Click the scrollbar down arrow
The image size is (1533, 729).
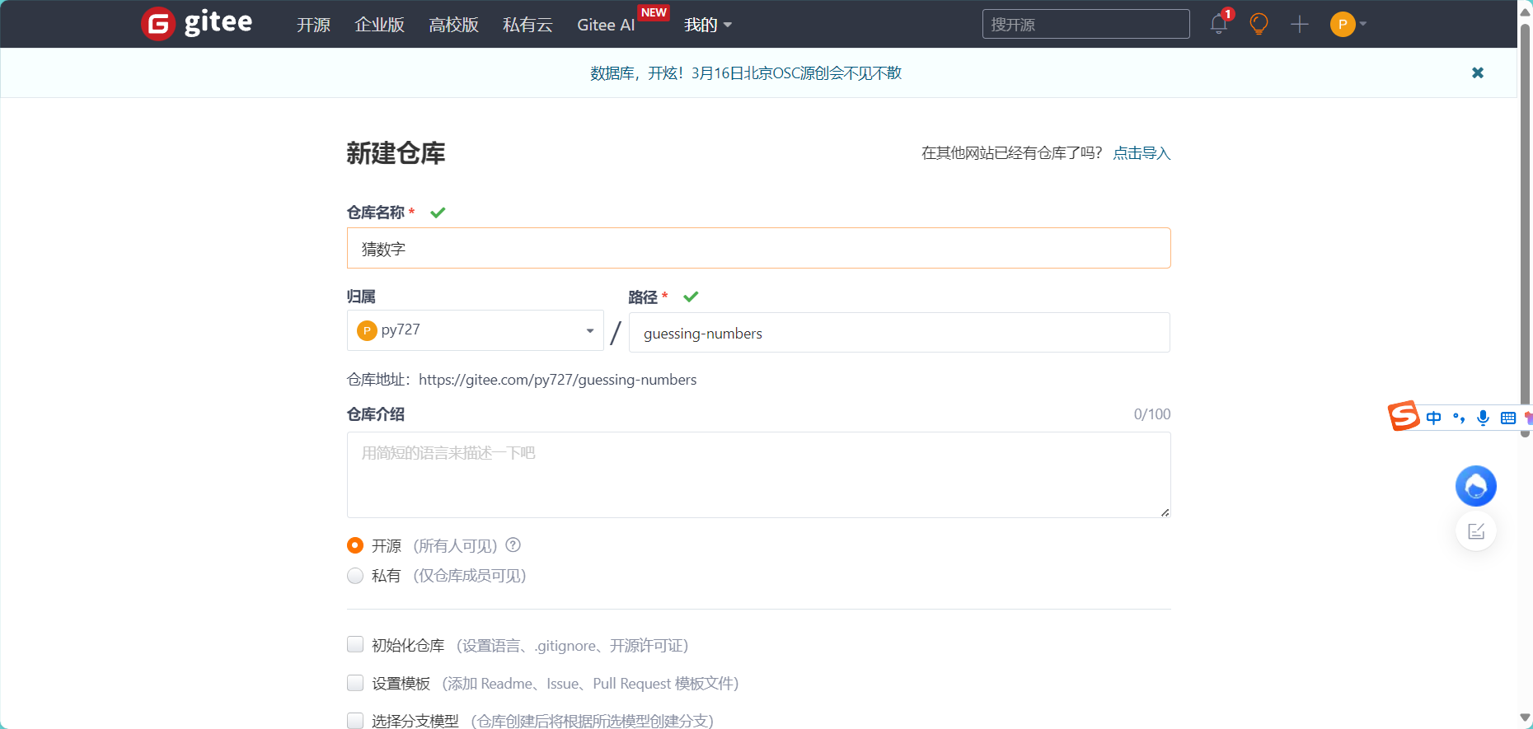coord(1525,718)
